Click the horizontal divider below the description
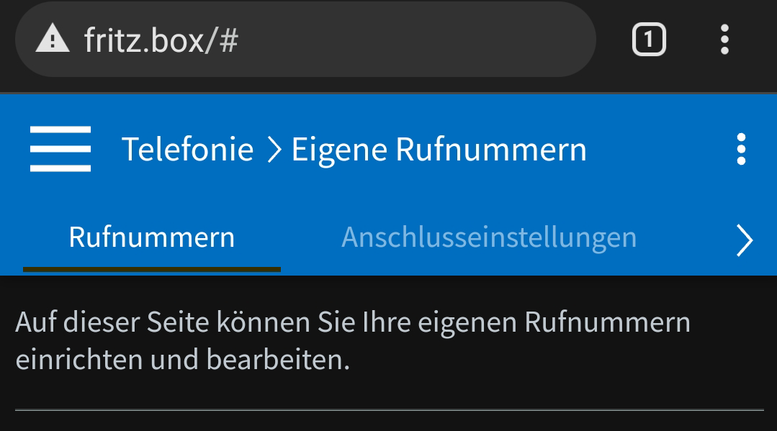This screenshot has width=777, height=431. tap(389, 410)
